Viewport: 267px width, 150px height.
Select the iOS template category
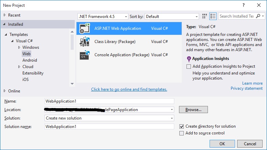pyautogui.click(x=25, y=80)
